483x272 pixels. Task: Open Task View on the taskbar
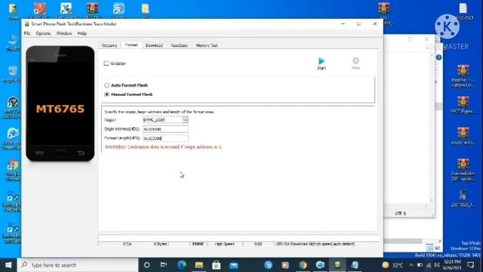click(164, 265)
